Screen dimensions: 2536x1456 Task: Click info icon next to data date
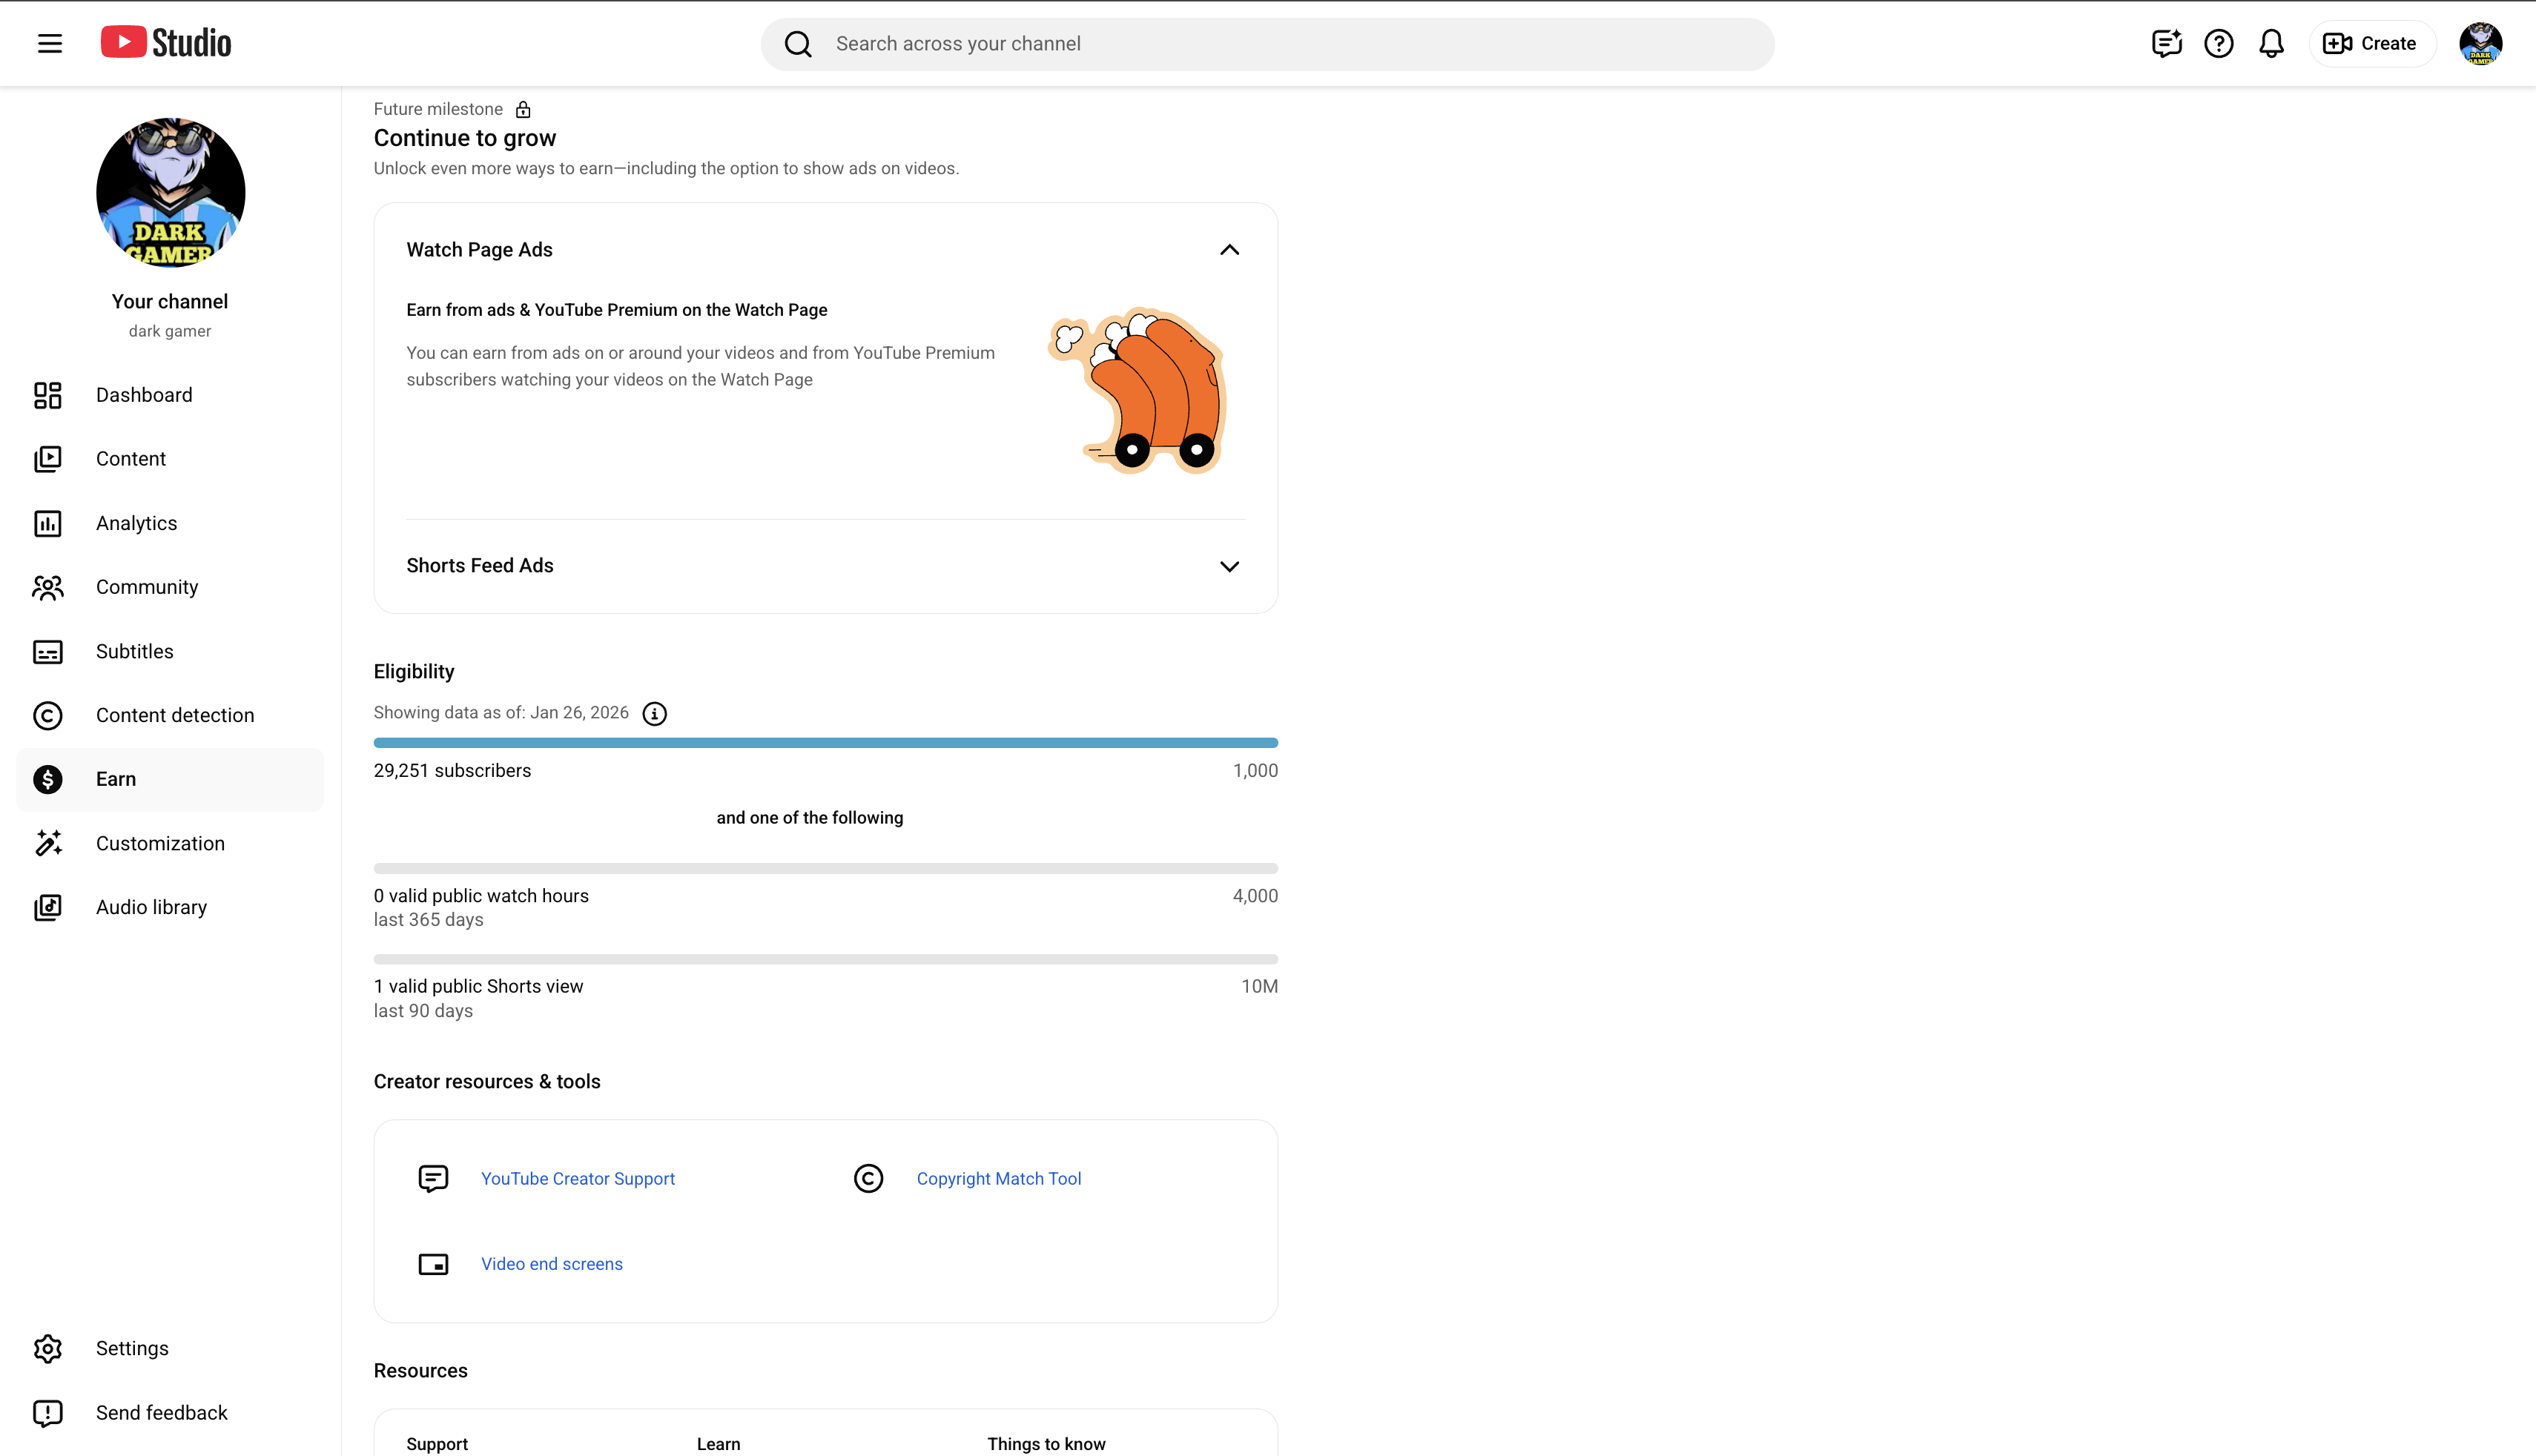(x=654, y=713)
